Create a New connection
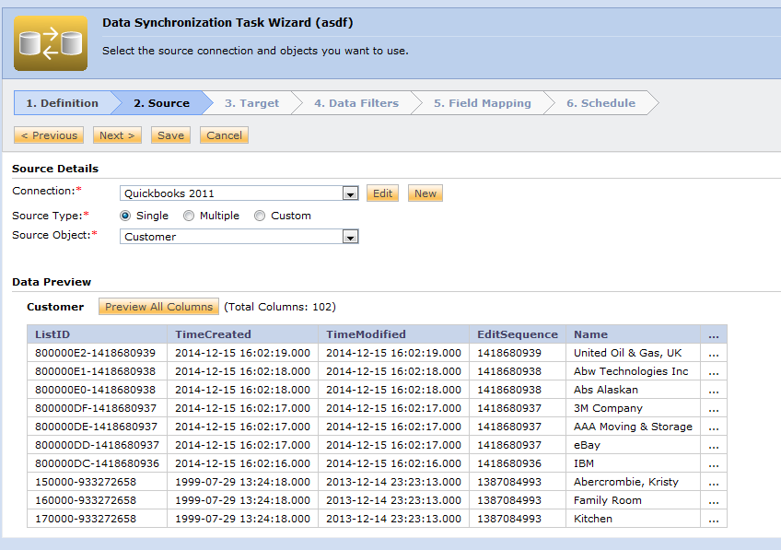The image size is (781, 550). click(425, 193)
